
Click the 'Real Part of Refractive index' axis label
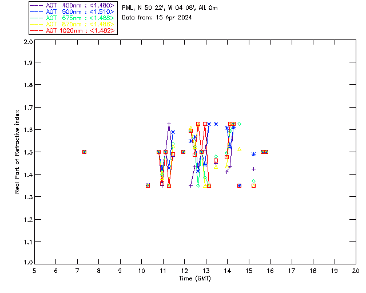coord(17,152)
